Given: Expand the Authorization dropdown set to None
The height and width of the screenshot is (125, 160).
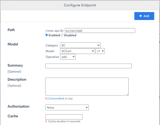Looking at the screenshot, I should (x=67, y=107).
